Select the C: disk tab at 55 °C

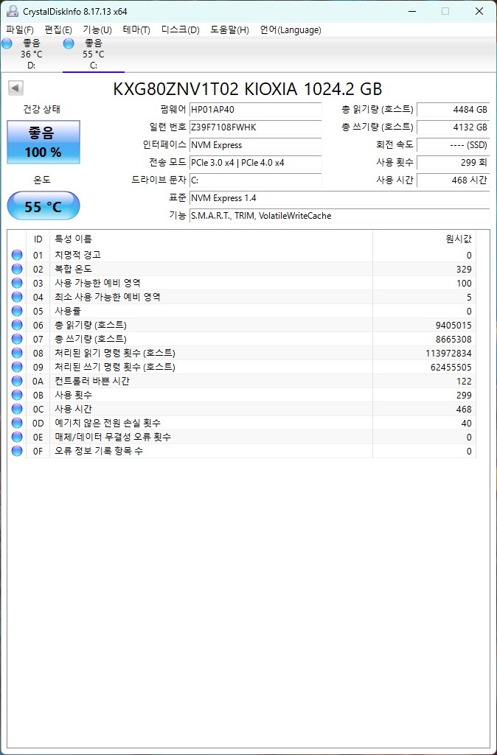(93, 54)
